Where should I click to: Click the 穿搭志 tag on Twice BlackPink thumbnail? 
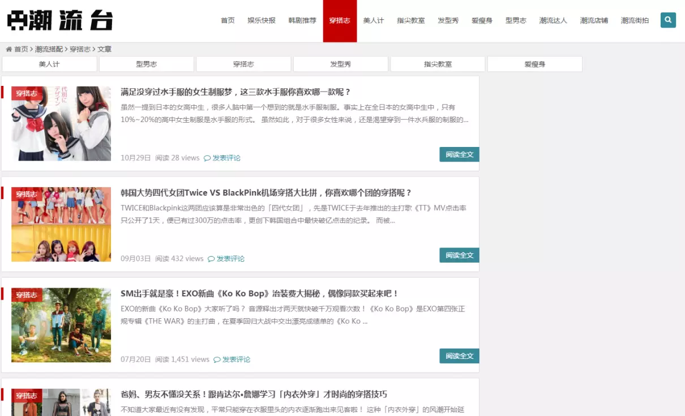27,194
